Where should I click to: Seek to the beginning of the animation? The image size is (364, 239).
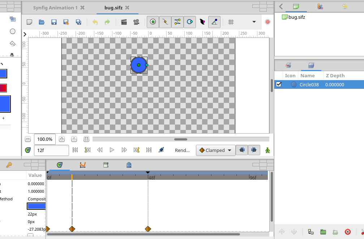(75, 150)
